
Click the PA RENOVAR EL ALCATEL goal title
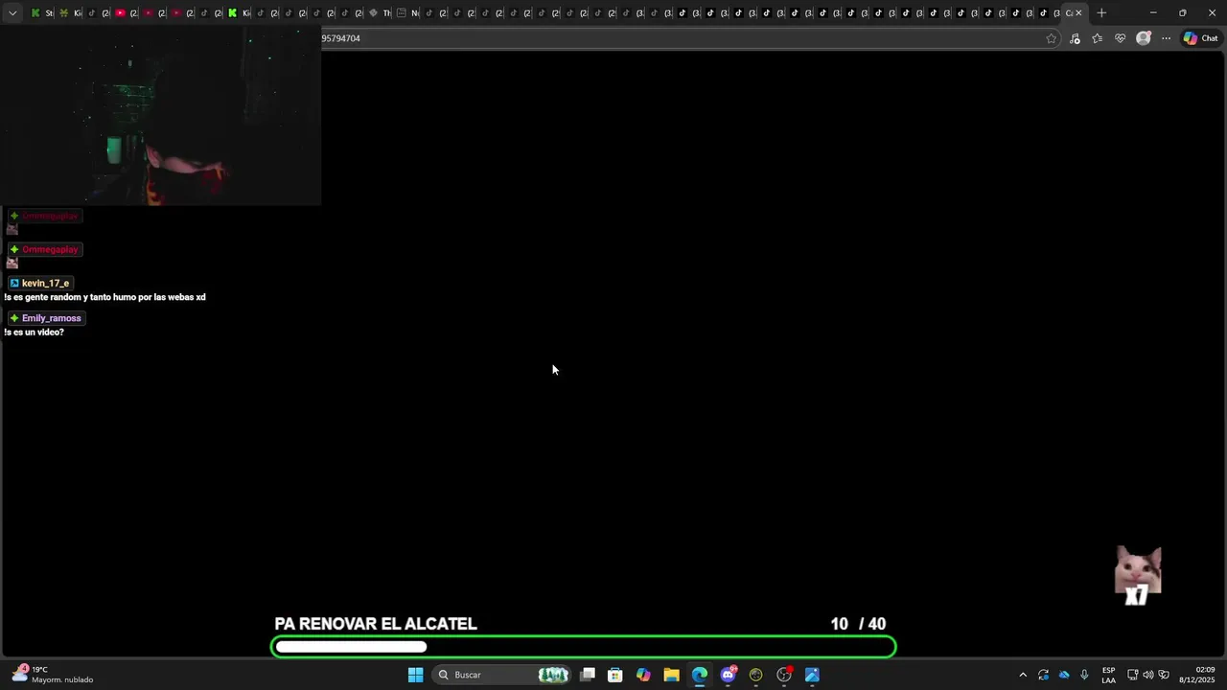(376, 624)
